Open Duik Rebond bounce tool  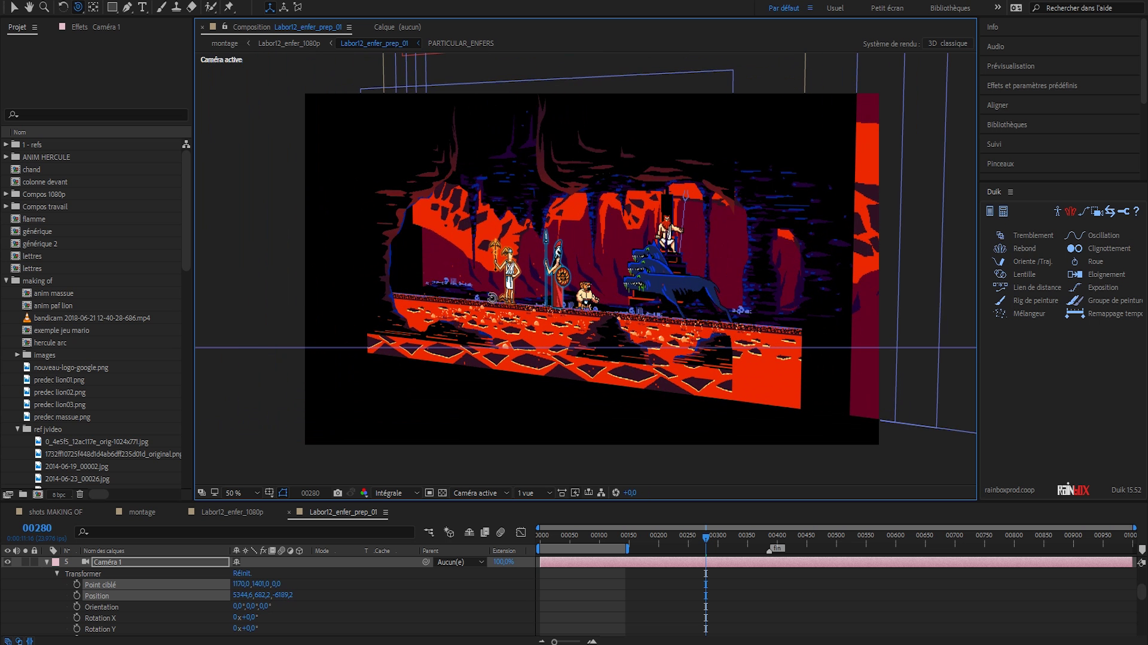click(x=1015, y=248)
